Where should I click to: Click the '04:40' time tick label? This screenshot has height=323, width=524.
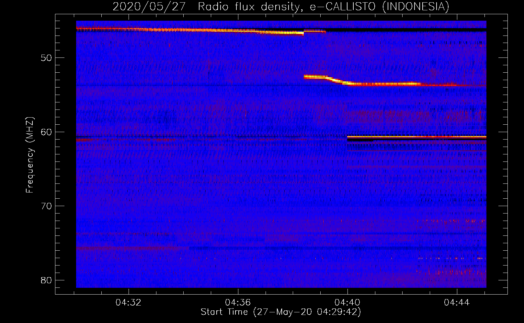(x=347, y=303)
